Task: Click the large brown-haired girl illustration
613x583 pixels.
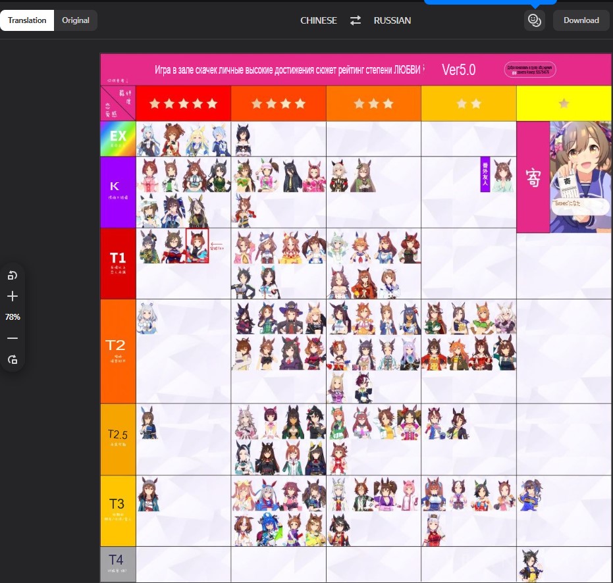Action: tap(581, 176)
